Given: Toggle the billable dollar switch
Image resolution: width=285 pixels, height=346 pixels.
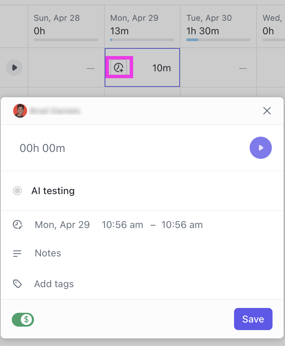Looking at the screenshot, I should (x=23, y=319).
